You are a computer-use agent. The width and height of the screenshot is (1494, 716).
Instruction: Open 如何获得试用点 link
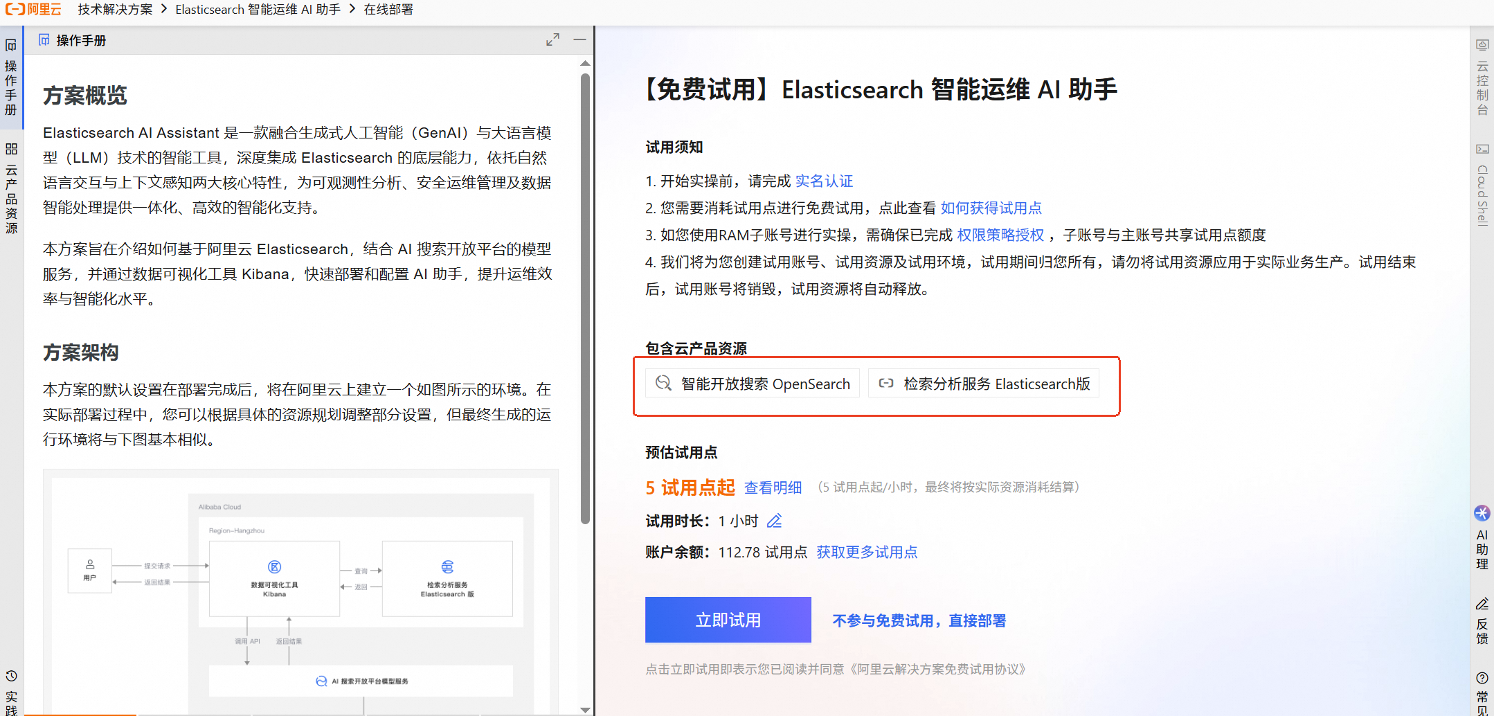(991, 208)
